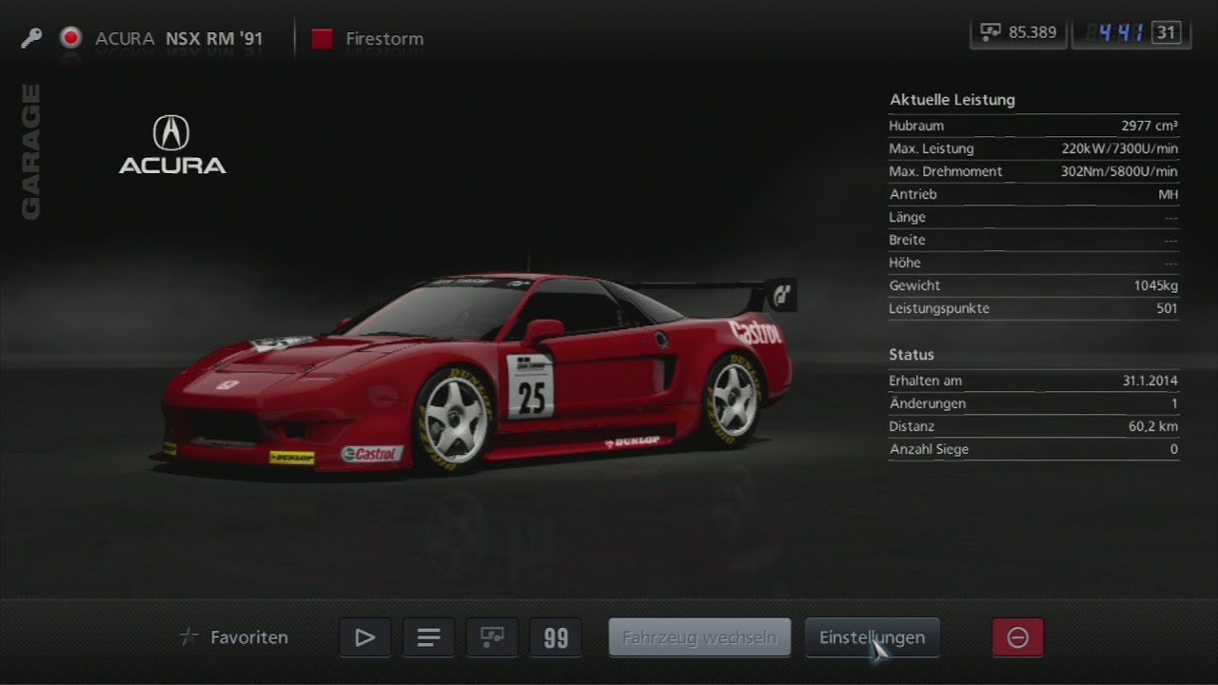Click the greyed-out gift car icon button
Screen dimensions: 1218x685
point(492,637)
